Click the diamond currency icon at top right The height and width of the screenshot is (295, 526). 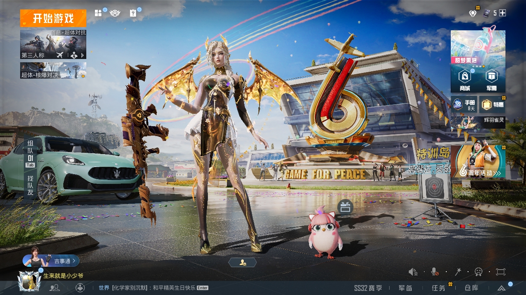point(473,13)
